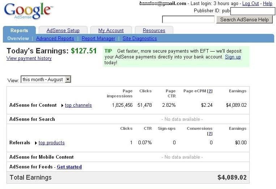The height and width of the screenshot is (189, 276).
Task: Click the AdSense for Search row label
Action: (x=32, y=119)
